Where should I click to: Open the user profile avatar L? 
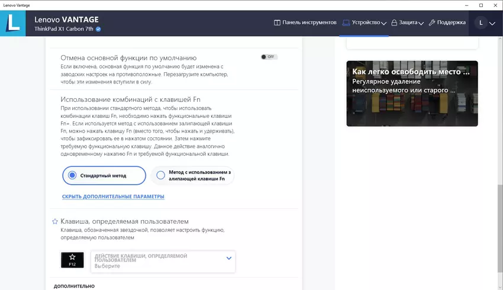(x=481, y=23)
